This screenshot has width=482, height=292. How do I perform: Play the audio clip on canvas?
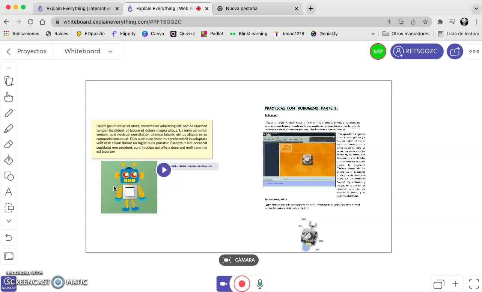click(x=164, y=170)
